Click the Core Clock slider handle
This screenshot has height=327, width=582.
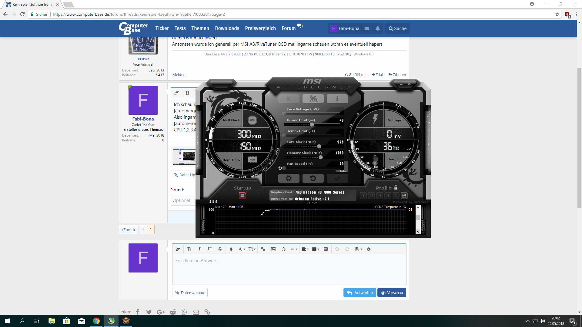click(x=319, y=147)
